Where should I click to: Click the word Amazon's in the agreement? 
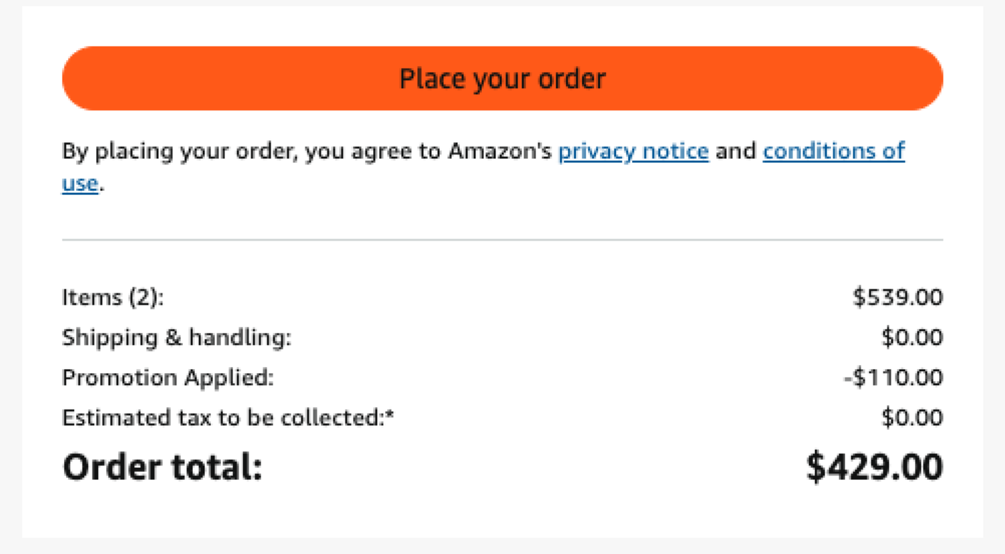pos(499,151)
